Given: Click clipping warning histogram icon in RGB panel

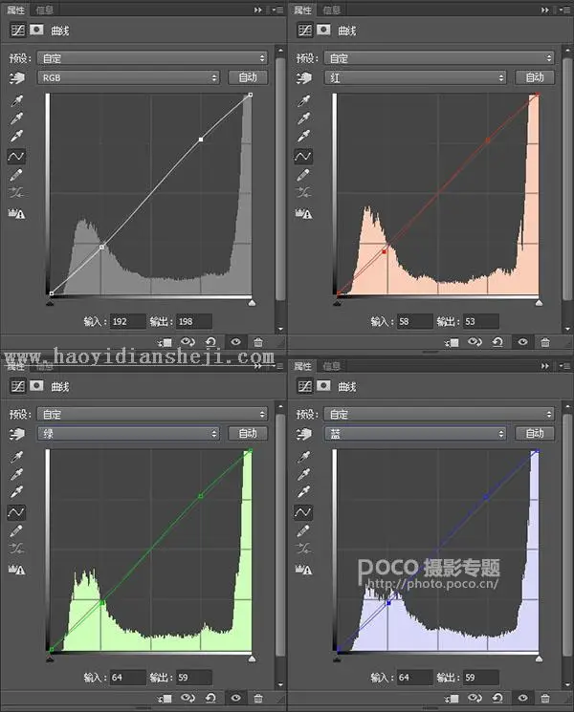Looking at the screenshot, I should pyautogui.click(x=17, y=213).
